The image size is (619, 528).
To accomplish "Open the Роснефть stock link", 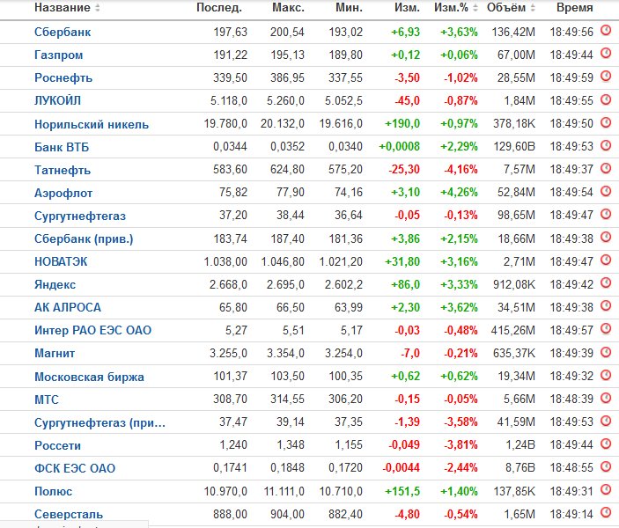I will tap(63, 77).
